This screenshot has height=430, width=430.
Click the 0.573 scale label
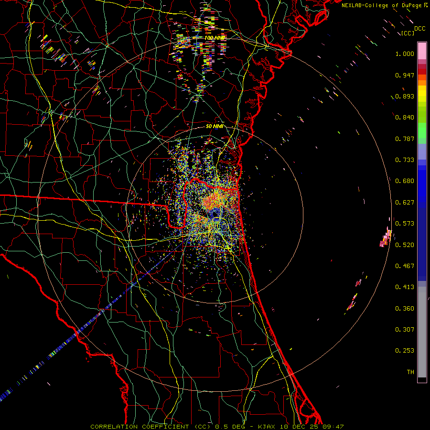(x=405, y=224)
